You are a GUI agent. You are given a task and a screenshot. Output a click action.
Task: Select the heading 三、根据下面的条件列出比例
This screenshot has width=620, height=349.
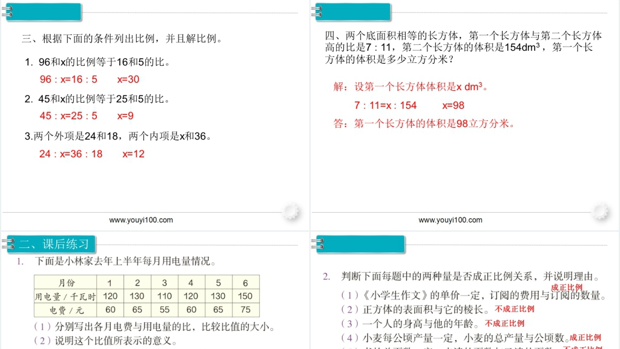pyautogui.click(x=122, y=39)
